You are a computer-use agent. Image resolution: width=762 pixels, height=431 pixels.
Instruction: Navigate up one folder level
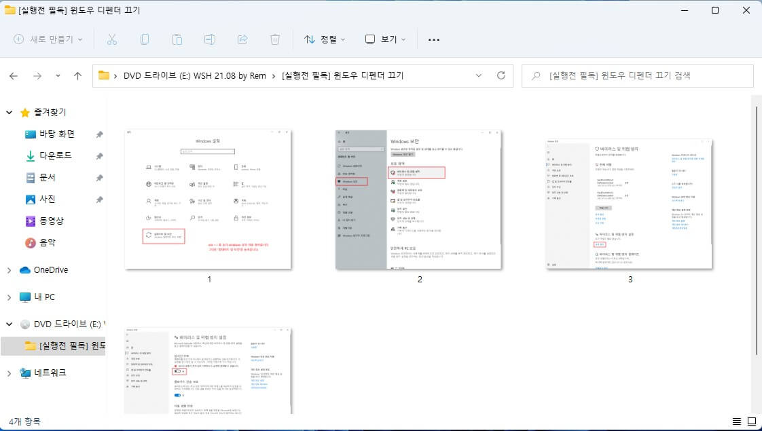(x=77, y=76)
